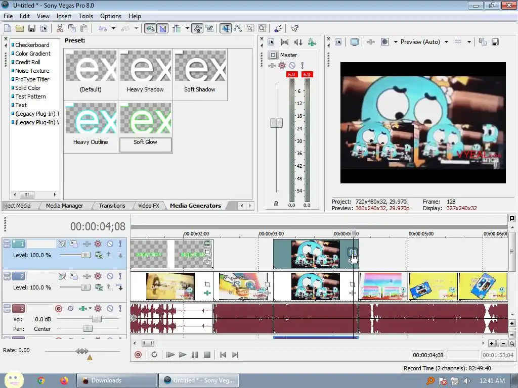The width and height of the screenshot is (518, 388).
Task: Open the Overlays grid dropdown arrow
Action: (469, 42)
